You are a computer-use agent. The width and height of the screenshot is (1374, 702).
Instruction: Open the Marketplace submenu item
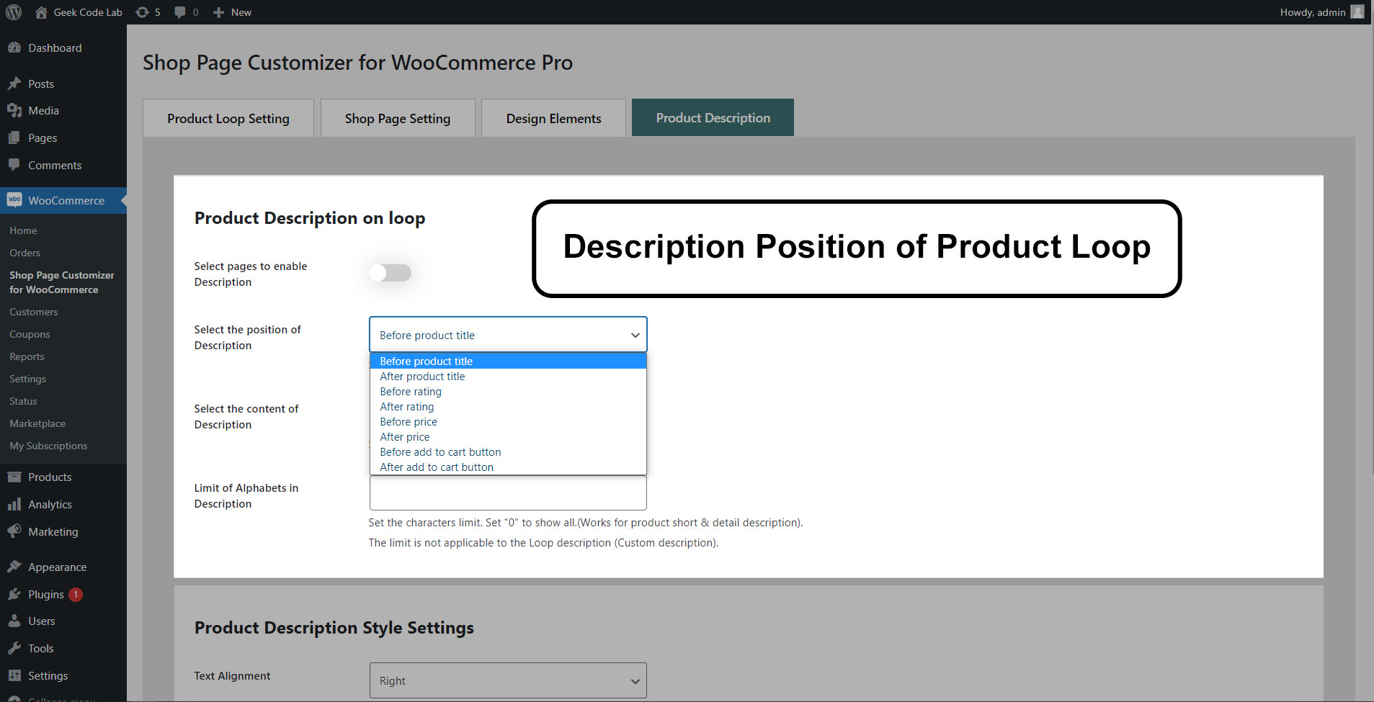(x=37, y=423)
